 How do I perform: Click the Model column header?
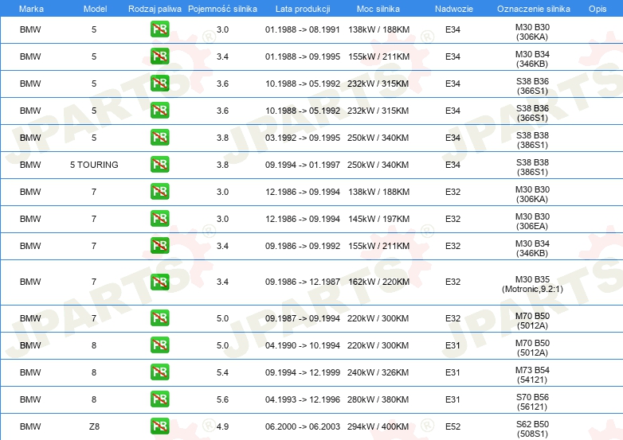pos(95,9)
